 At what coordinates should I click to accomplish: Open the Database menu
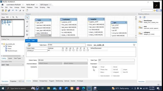(x=30, y=7)
